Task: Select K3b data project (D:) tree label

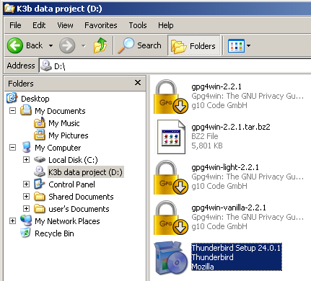Action: tap(86, 172)
